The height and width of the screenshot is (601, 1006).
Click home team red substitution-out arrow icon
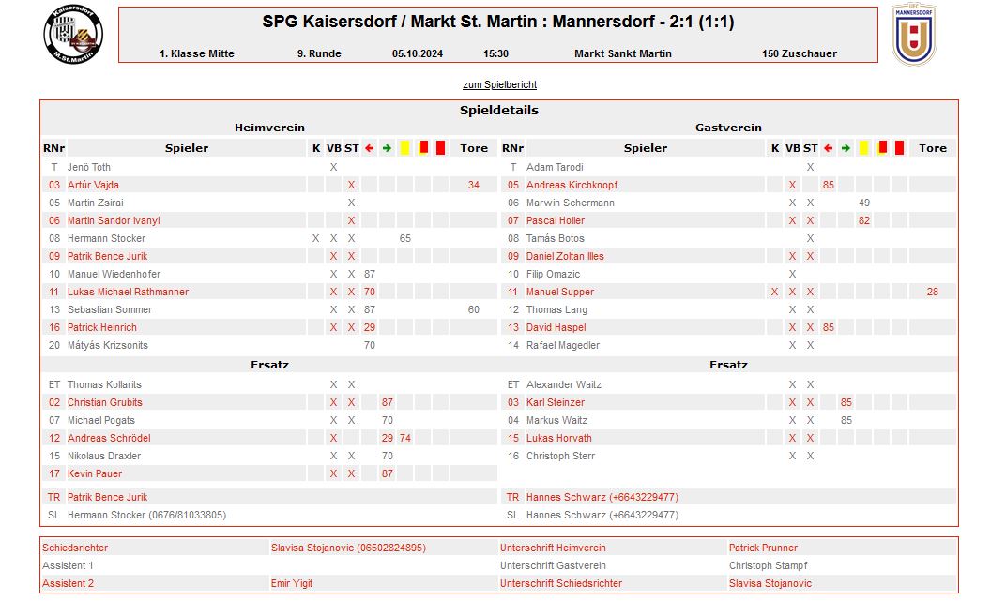pyautogui.click(x=370, y=148)
